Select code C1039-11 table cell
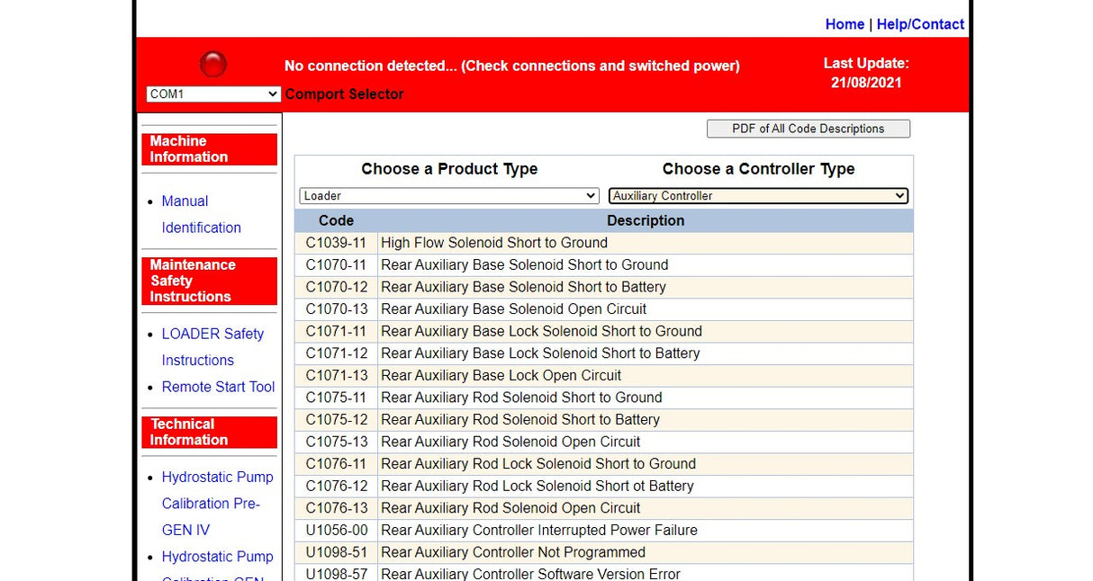Viewport: 1093px width, 581px height. [x=336, y=243]
